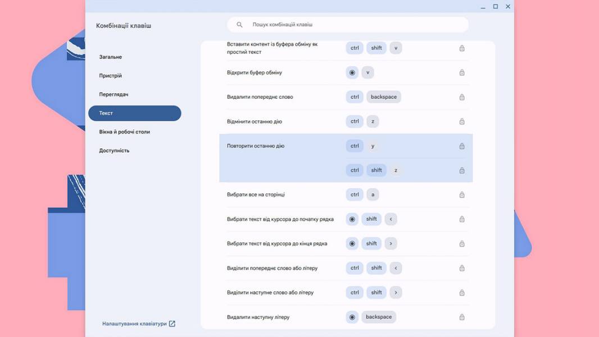Click backspace key in Видалити наступну літеру row
599x337 pixels.
379,317
